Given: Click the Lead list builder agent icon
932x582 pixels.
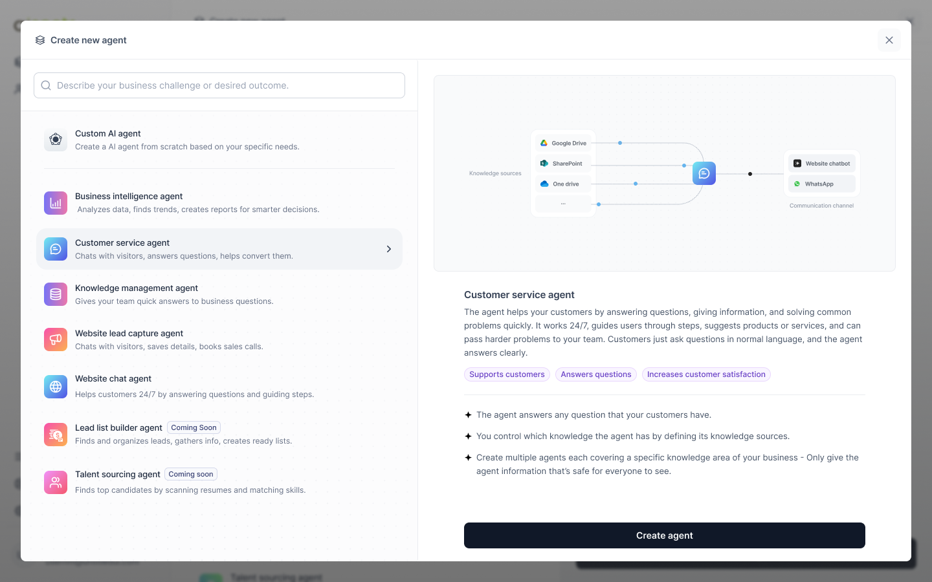Looking at the screenshot, I should [x=56, y=435].
